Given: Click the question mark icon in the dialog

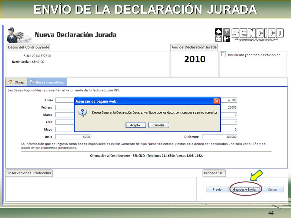Looking at the screenshot, I should tap(82, 113).
